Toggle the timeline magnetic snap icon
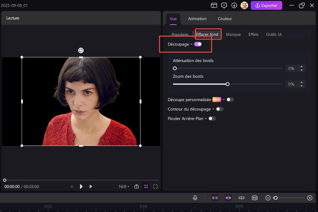The width and height of the screenshot is (318, 212). 228,198
